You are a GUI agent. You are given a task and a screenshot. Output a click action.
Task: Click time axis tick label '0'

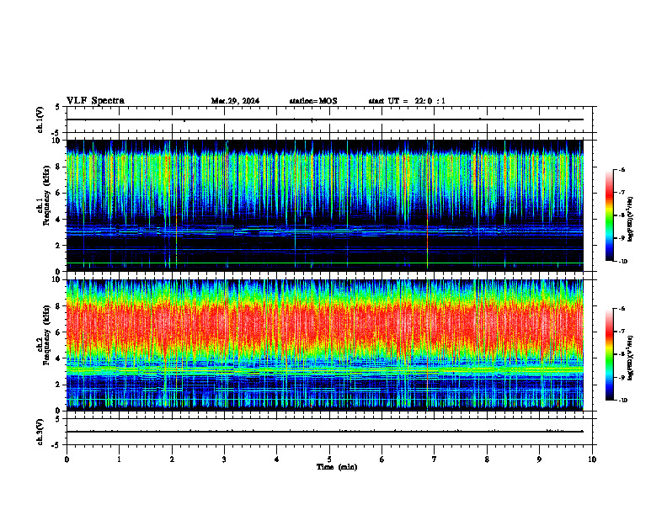pos(67,459)
